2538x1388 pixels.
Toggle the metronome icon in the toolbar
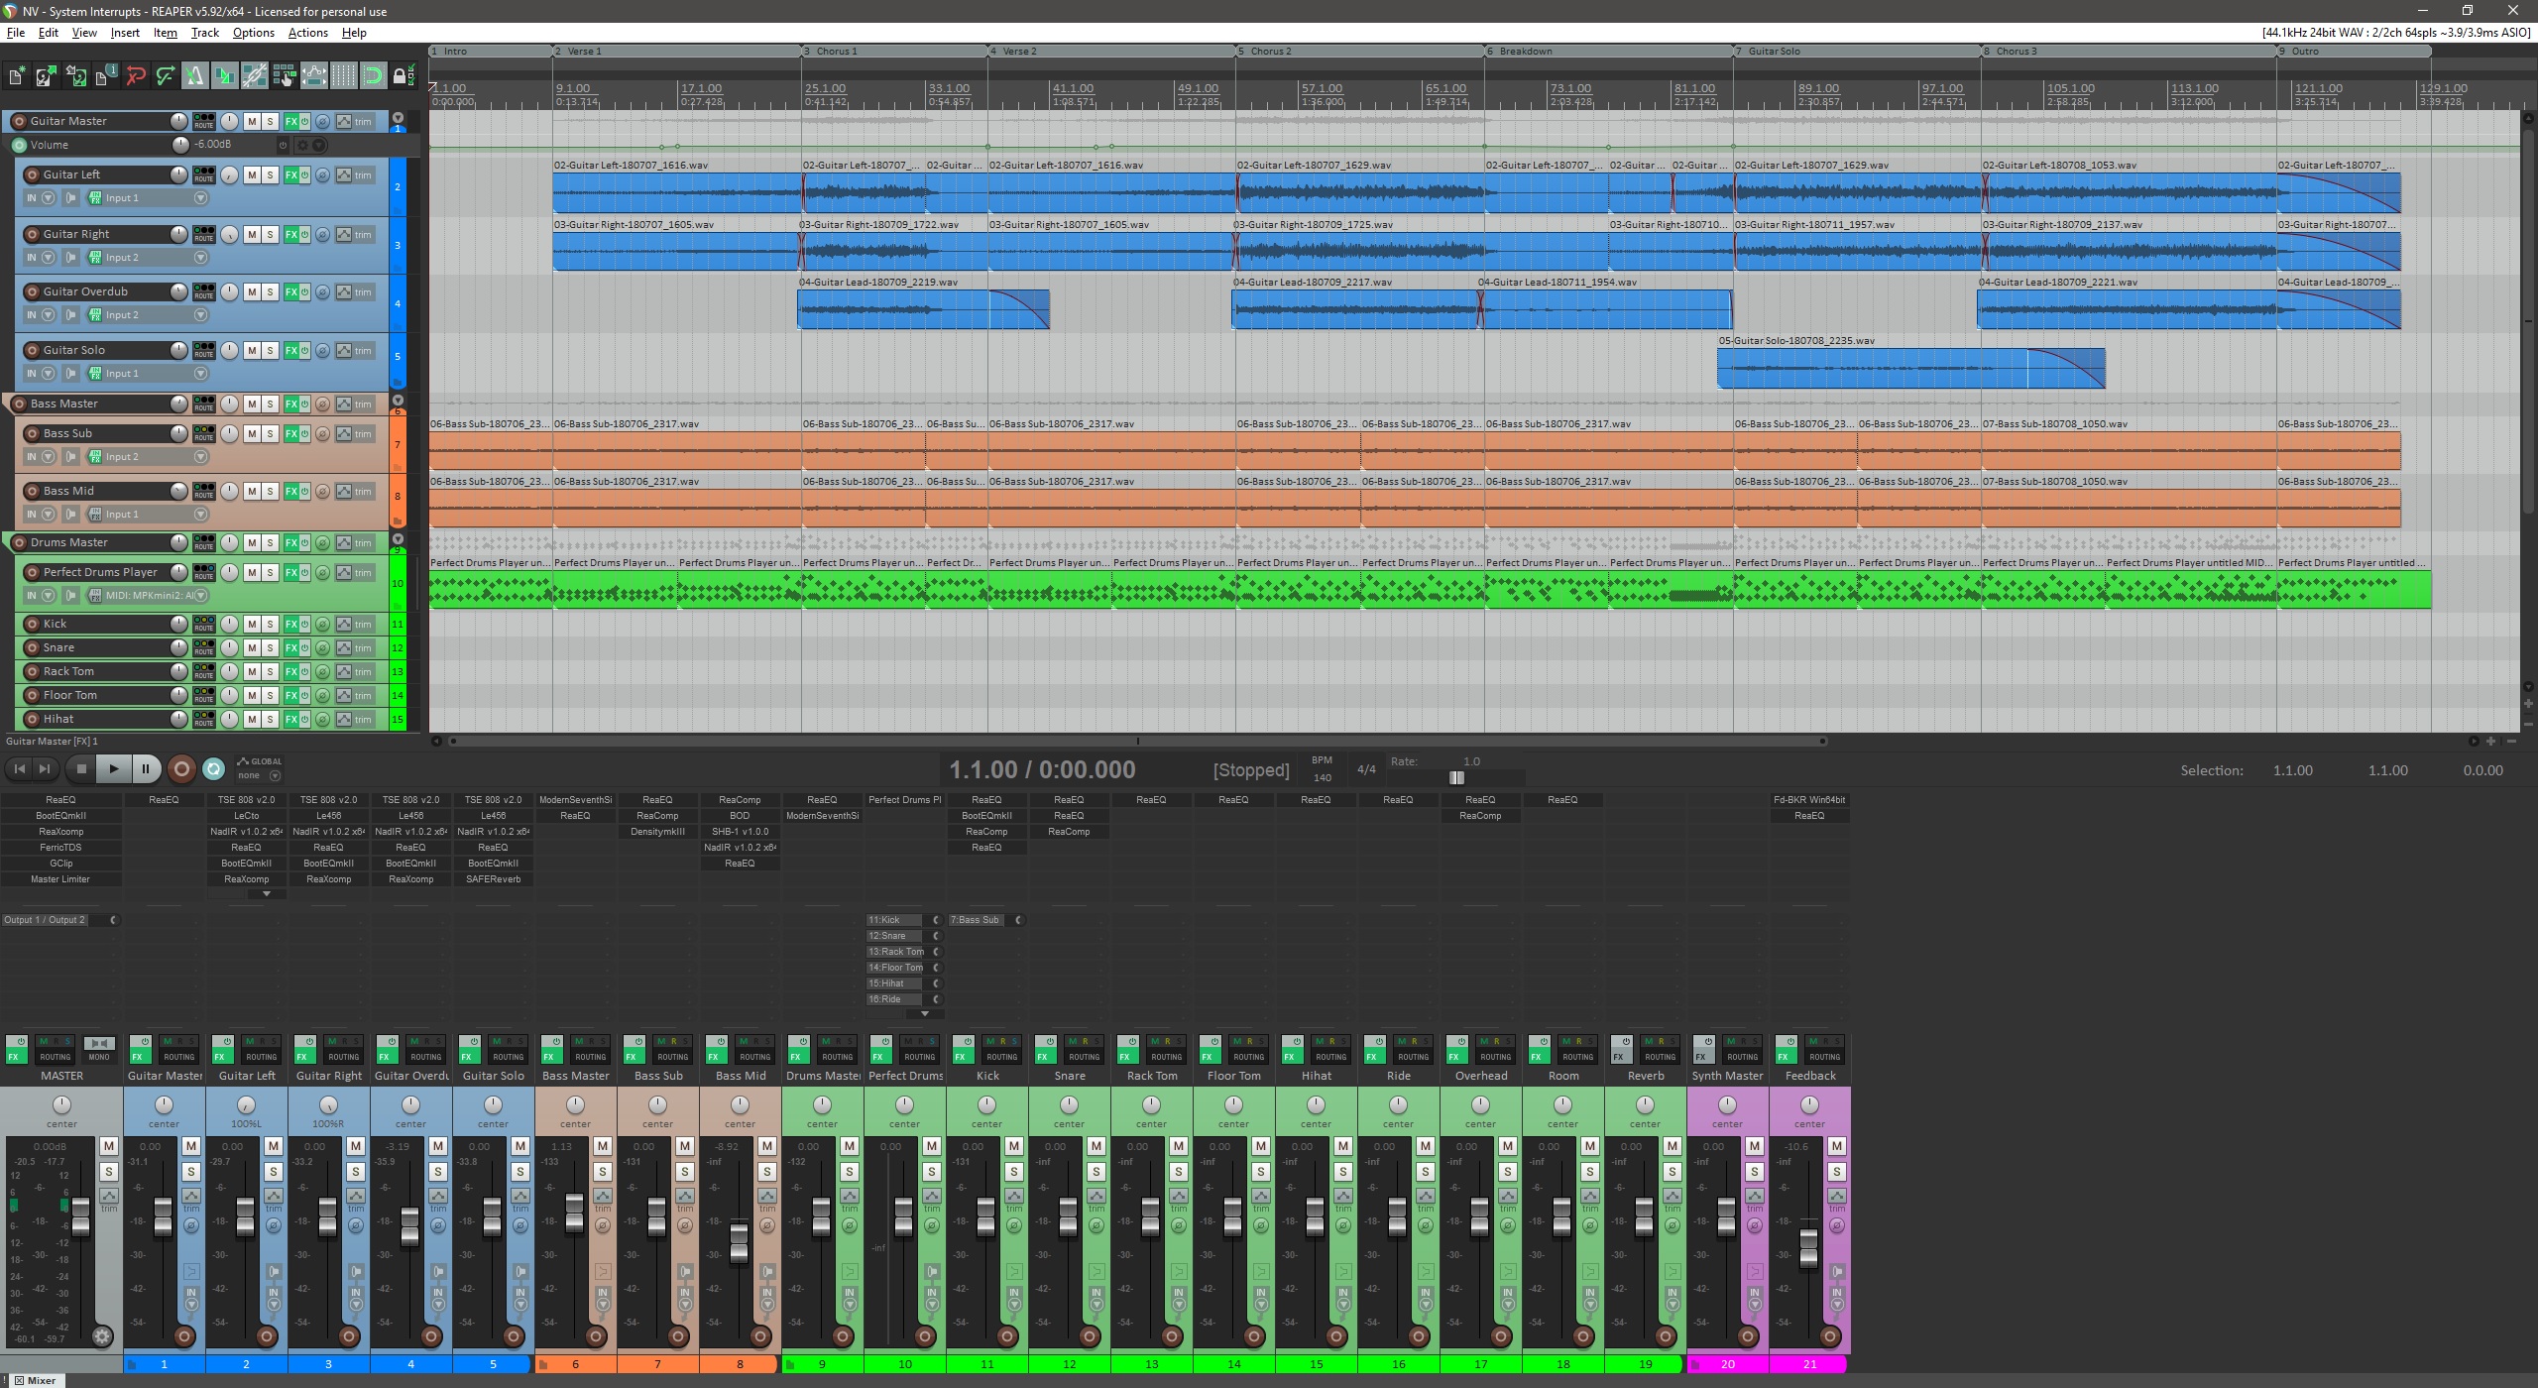point(194,74)
